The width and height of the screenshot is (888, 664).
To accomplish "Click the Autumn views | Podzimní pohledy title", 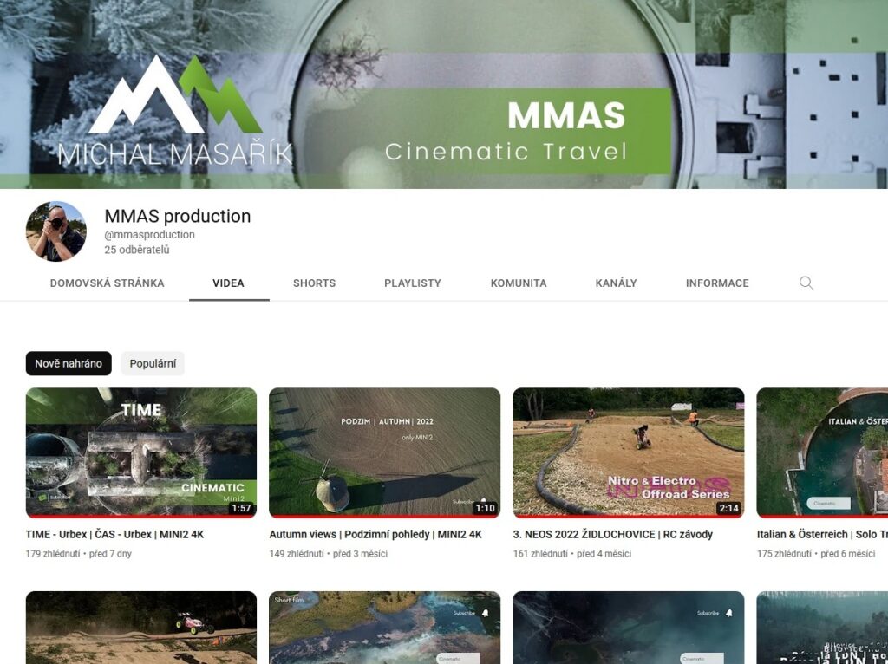I will [375, 534].
